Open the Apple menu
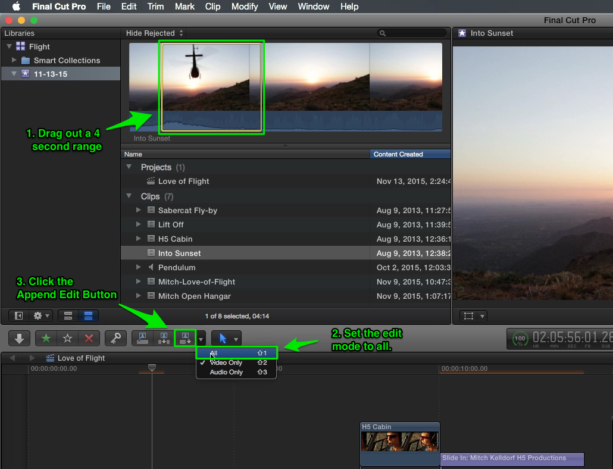The image size is (613, 469). (16, 7)
